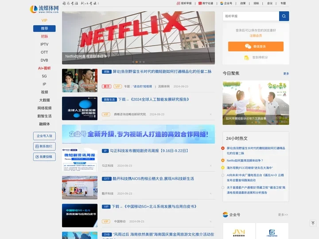Viewport: 319px width, 239px height.
Task: Dismiss the 勾正科技 article row via X
Action: pyautogui.click(x=210, y=166)
